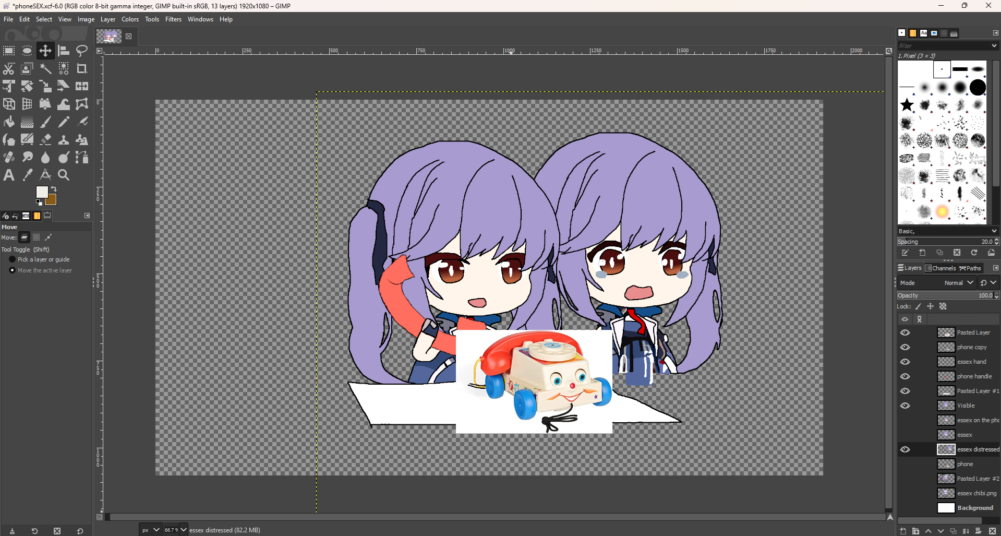Screen dimensions: 1001x536
Task: Swap foreground and background colors
Action: 54,189
